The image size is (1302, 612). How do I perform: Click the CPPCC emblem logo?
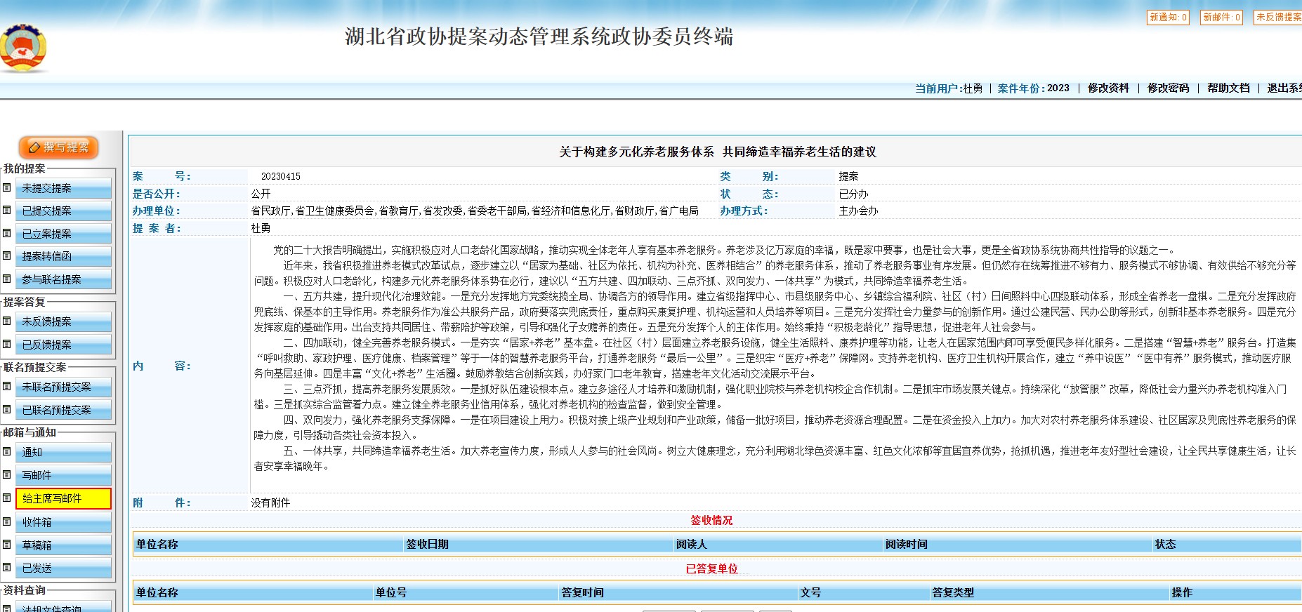pyautogui.click(x=23, y=48)
